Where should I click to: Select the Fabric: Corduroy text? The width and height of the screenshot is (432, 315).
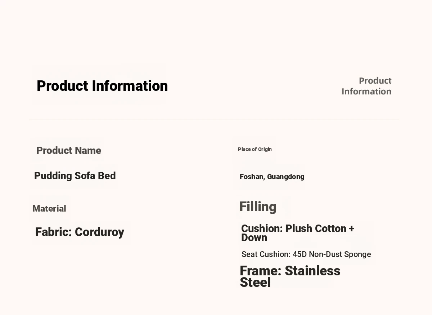pyautogui.click(x=80, y=232)
